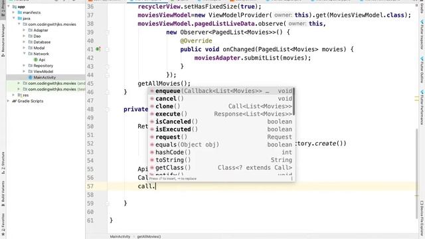Select the hashCode() completion suggestion

tap(220, 152)
